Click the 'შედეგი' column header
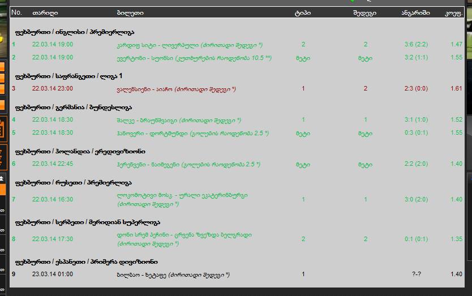Image resolution: width=472 pixels, height=296 pixels. [364, 13]
